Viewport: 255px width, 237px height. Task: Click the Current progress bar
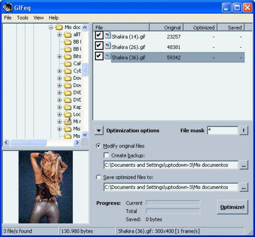pos(173,203)
